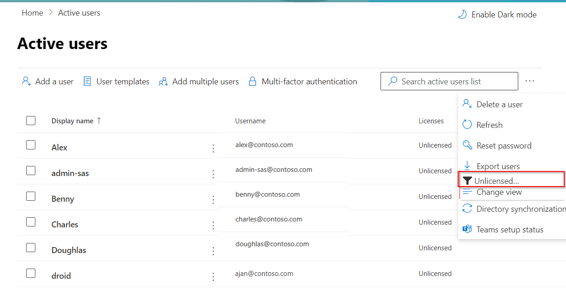Open Teams setup status

pos(510,229)
